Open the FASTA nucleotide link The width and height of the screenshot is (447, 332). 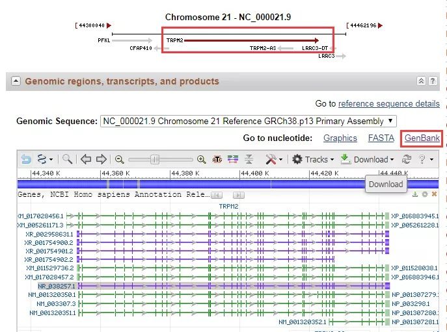[381, 138]
